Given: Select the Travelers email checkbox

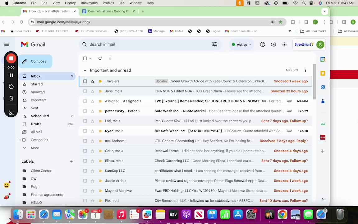Looking at the screenshot, I should (85, 81).
